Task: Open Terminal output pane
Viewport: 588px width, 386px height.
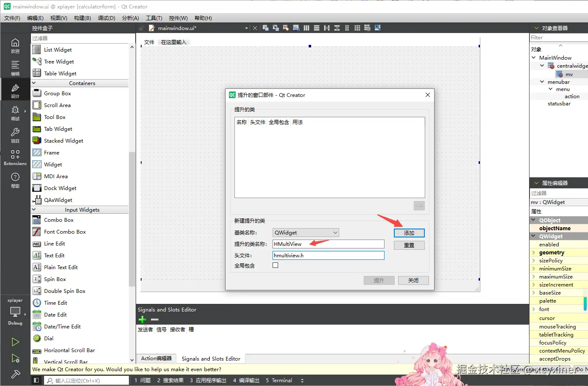Action: pos(279,380)
